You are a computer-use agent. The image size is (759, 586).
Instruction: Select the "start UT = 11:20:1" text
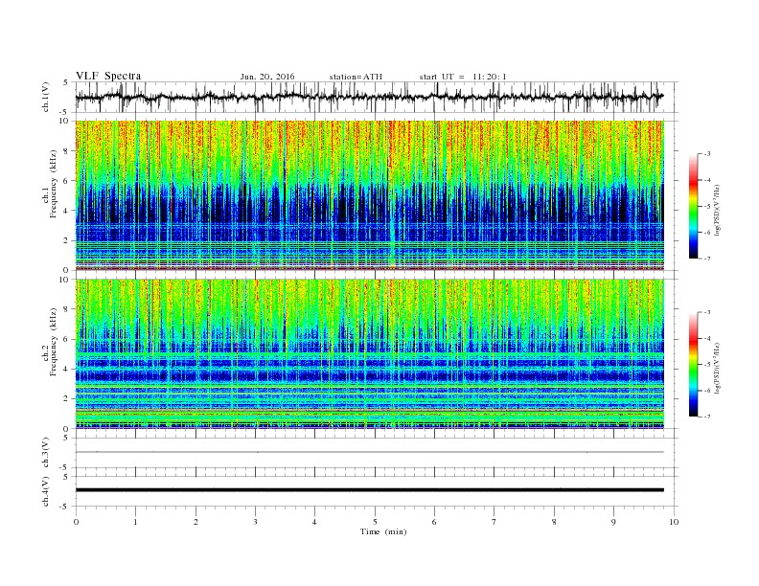tap(463, 77)
